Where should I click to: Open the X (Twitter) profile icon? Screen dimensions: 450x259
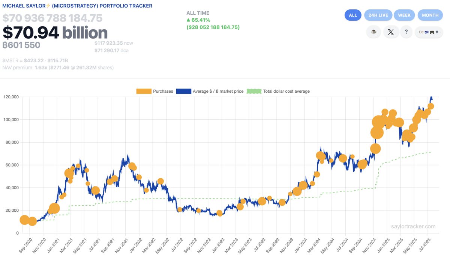pos(391,32)
